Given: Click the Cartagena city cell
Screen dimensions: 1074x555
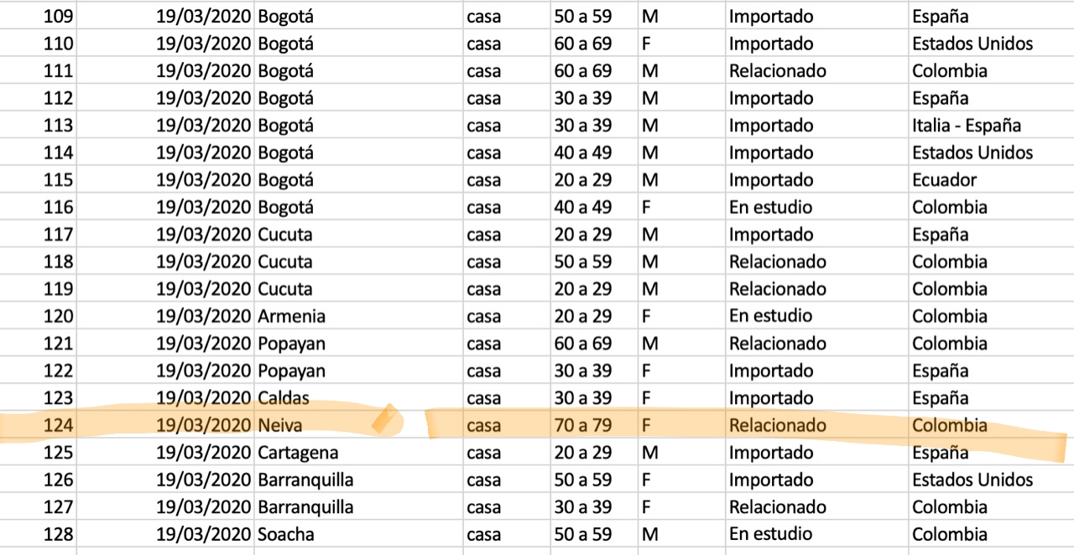Looking at the screenshot, I should click(x=358, y=453).
